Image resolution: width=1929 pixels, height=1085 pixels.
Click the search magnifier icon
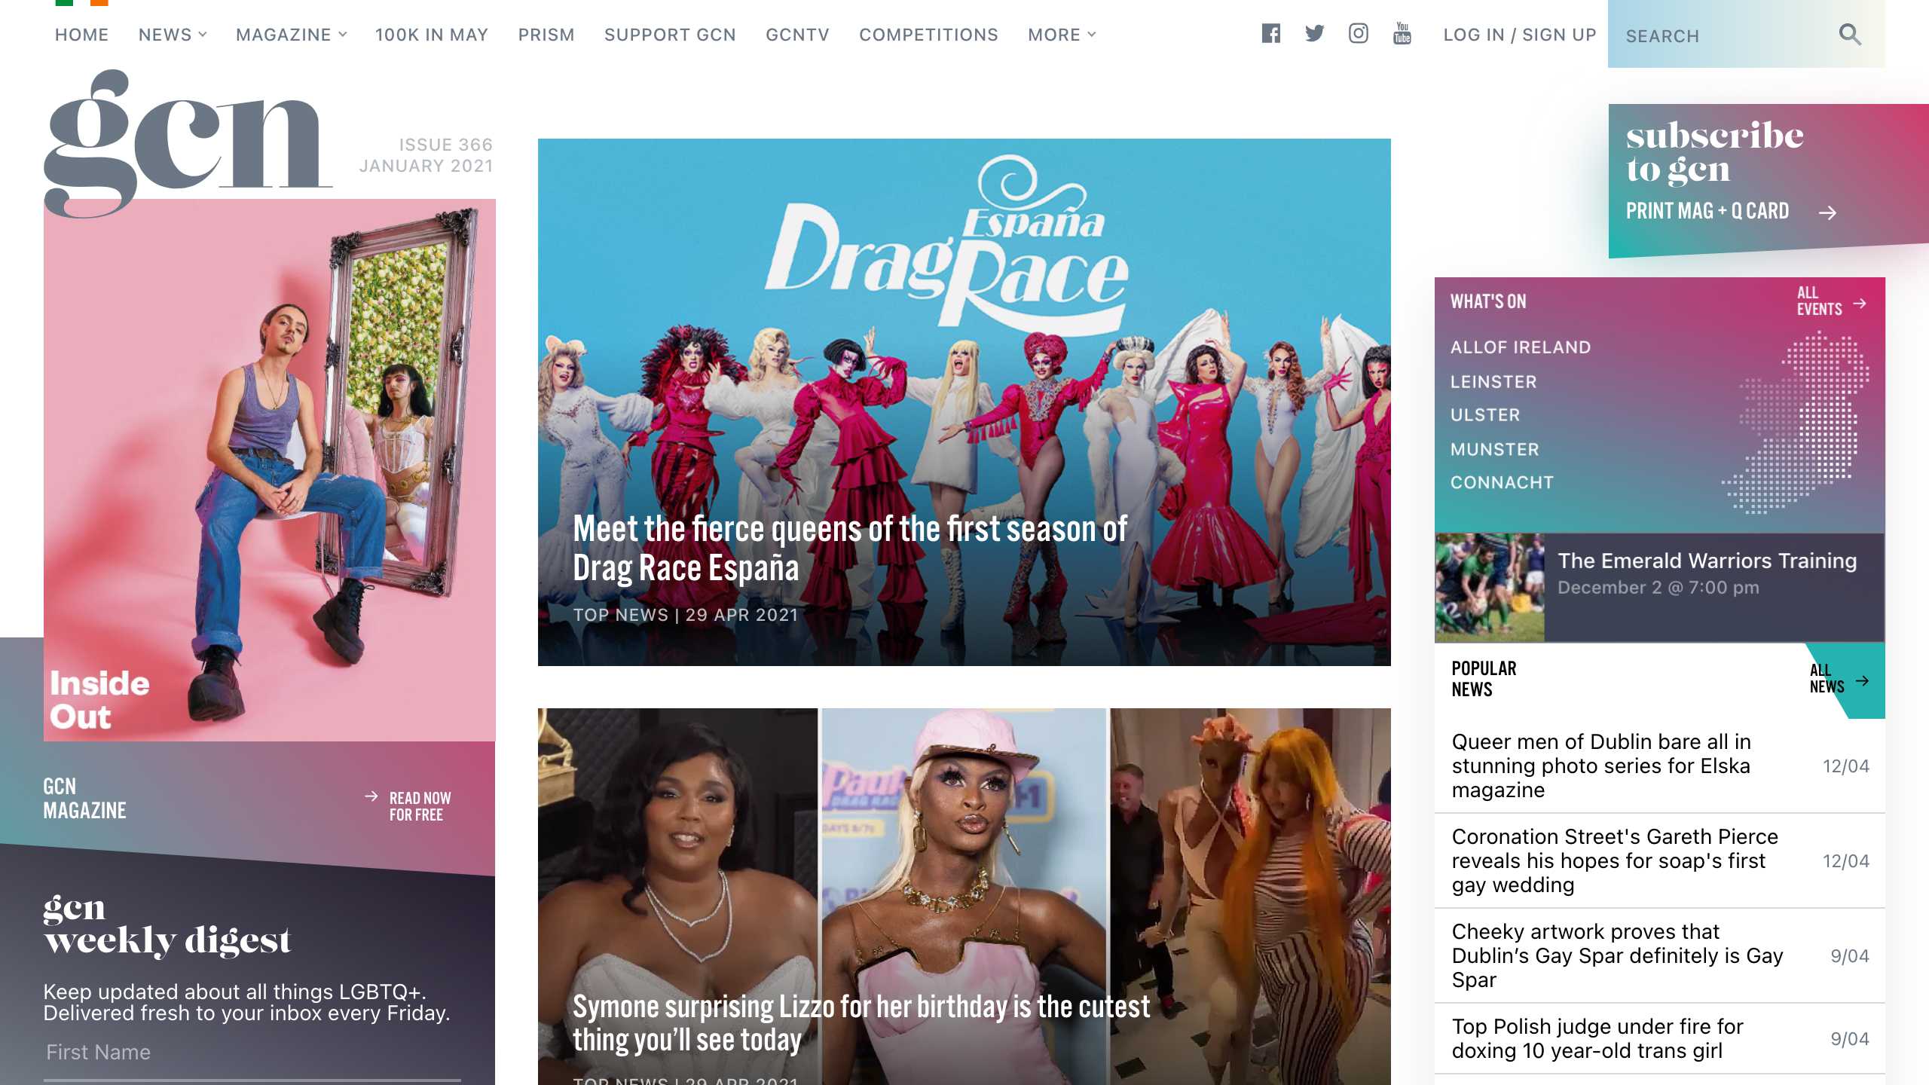coord(1850,35)
